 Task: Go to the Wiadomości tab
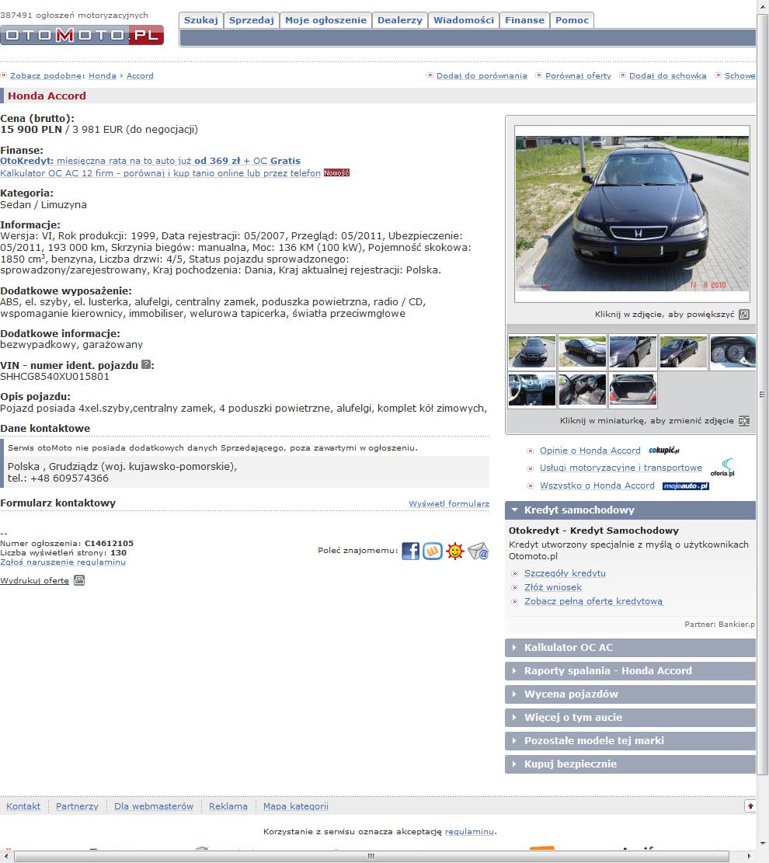tap(464, 20)
